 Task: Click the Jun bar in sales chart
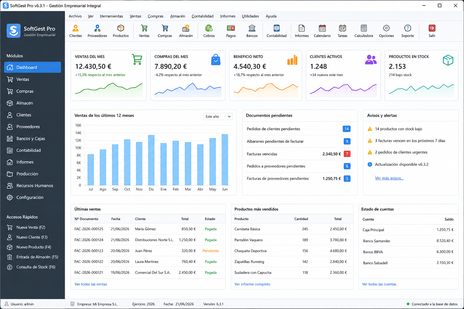click(x=225, y=160)
